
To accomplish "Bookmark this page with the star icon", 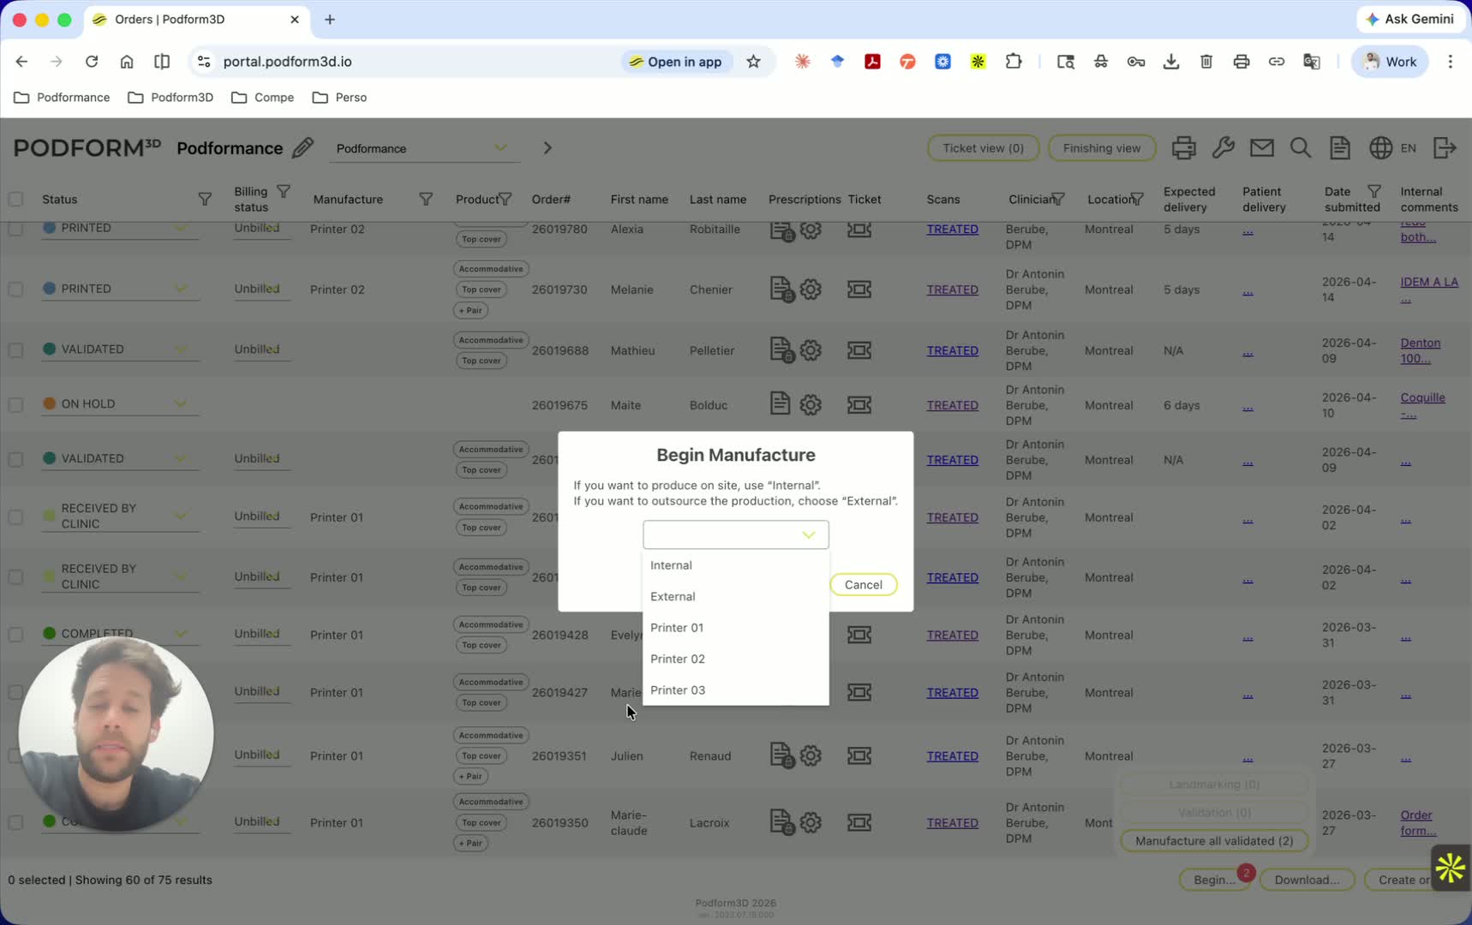I will 753,62.
